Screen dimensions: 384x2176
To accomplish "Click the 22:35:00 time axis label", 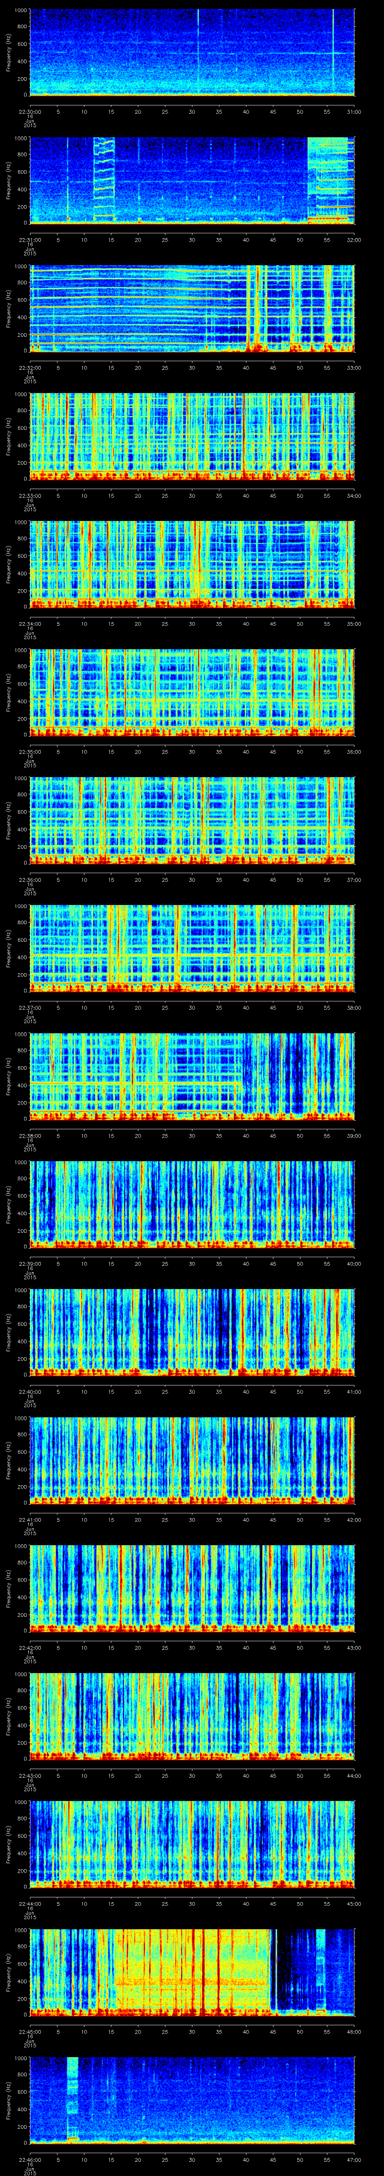I will click(x=30, y=752).
